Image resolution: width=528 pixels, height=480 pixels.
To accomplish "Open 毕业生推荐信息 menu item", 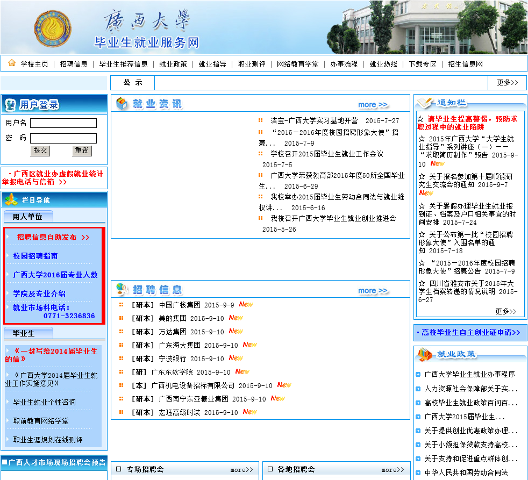I will [123, 64].
